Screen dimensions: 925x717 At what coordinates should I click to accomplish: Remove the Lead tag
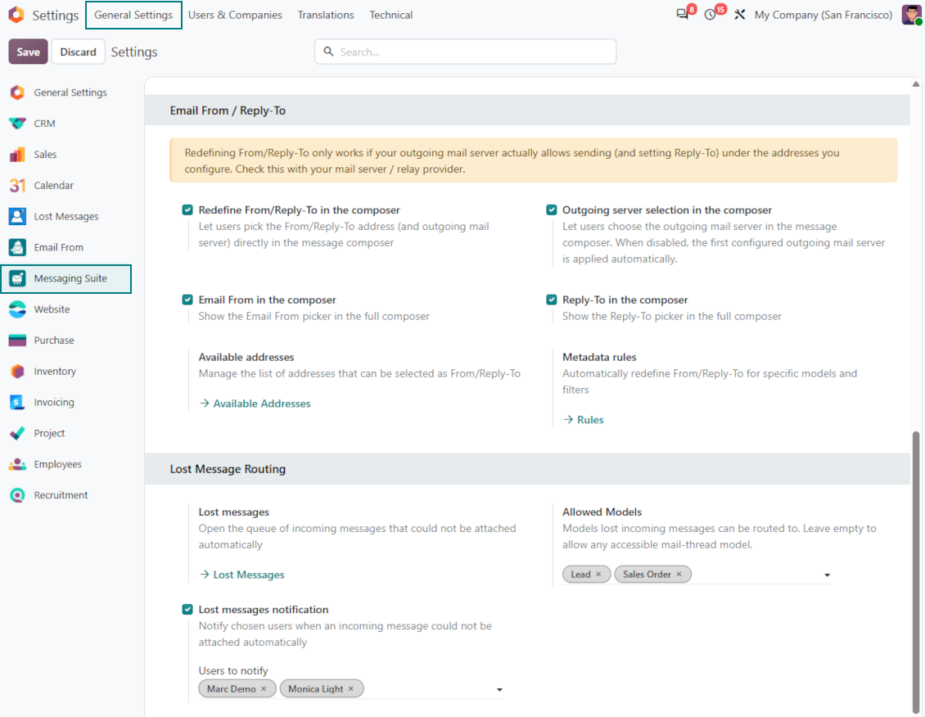[x=598, y=575]
